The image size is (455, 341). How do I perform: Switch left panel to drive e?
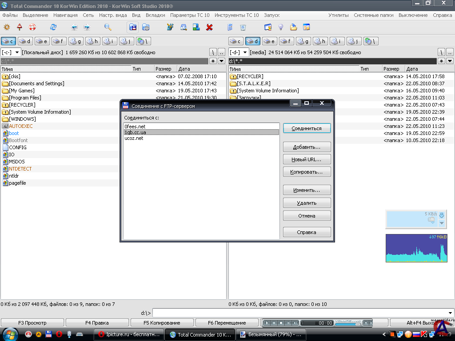click(x=42, y=41)
